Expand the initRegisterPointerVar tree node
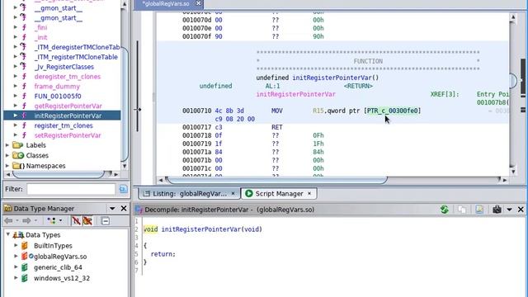Screen dimensions: 528x297 click(x=16, y=115)
